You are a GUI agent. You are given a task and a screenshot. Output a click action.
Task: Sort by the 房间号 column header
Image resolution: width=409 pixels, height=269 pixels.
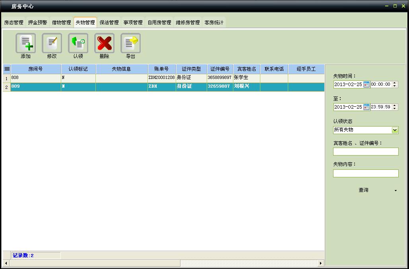[35, 69]
